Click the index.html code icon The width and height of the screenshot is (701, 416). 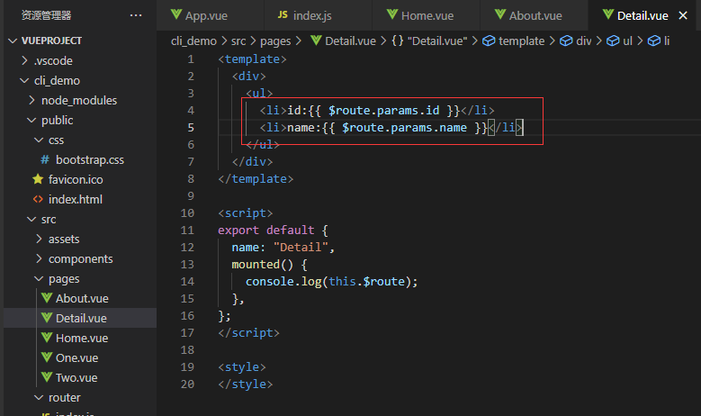(x=38, y=200)
